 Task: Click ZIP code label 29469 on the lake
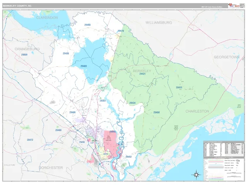(83, 66)
